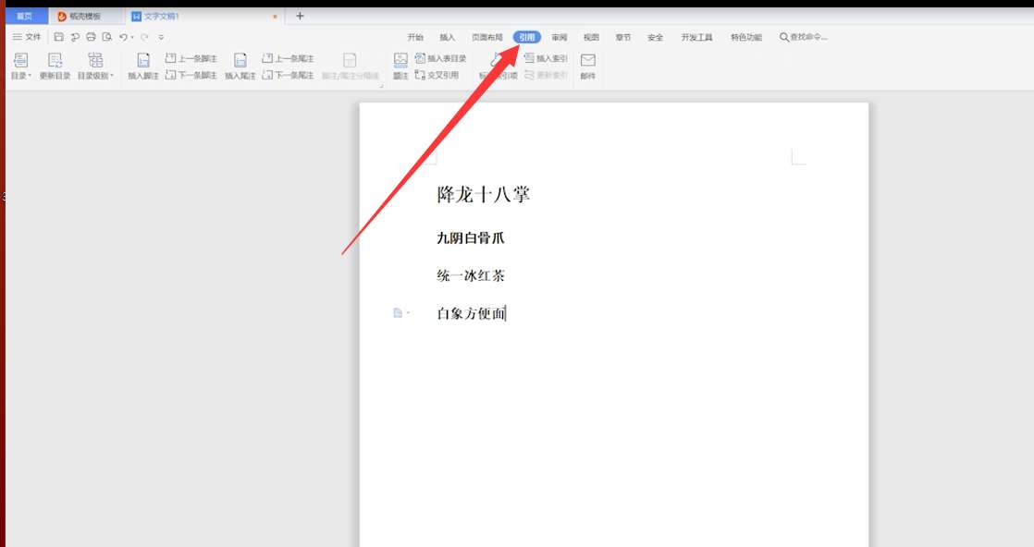Click the footnote/endnote separator line button
Viewport: 1034px width, 547px height.
pos(351,66)
